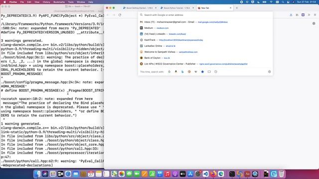This screenshot has height=179, width=319.
Task: Click '3 warnings generated.' line in terminal window
Action: point(22,41)
